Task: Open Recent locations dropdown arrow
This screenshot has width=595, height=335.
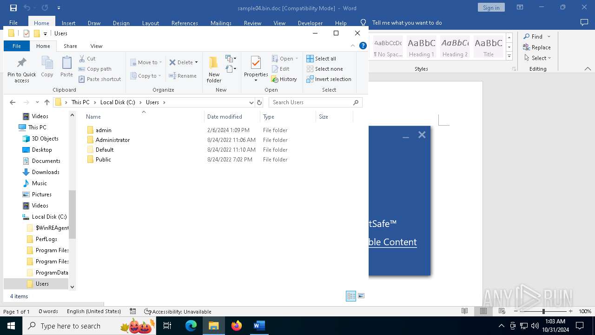Action: (x=37, y=102)
